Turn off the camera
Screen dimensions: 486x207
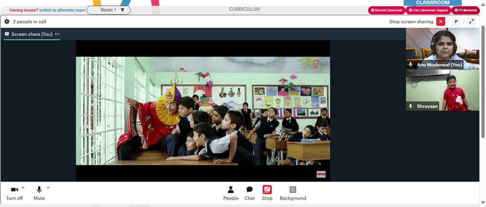[14, 193]
